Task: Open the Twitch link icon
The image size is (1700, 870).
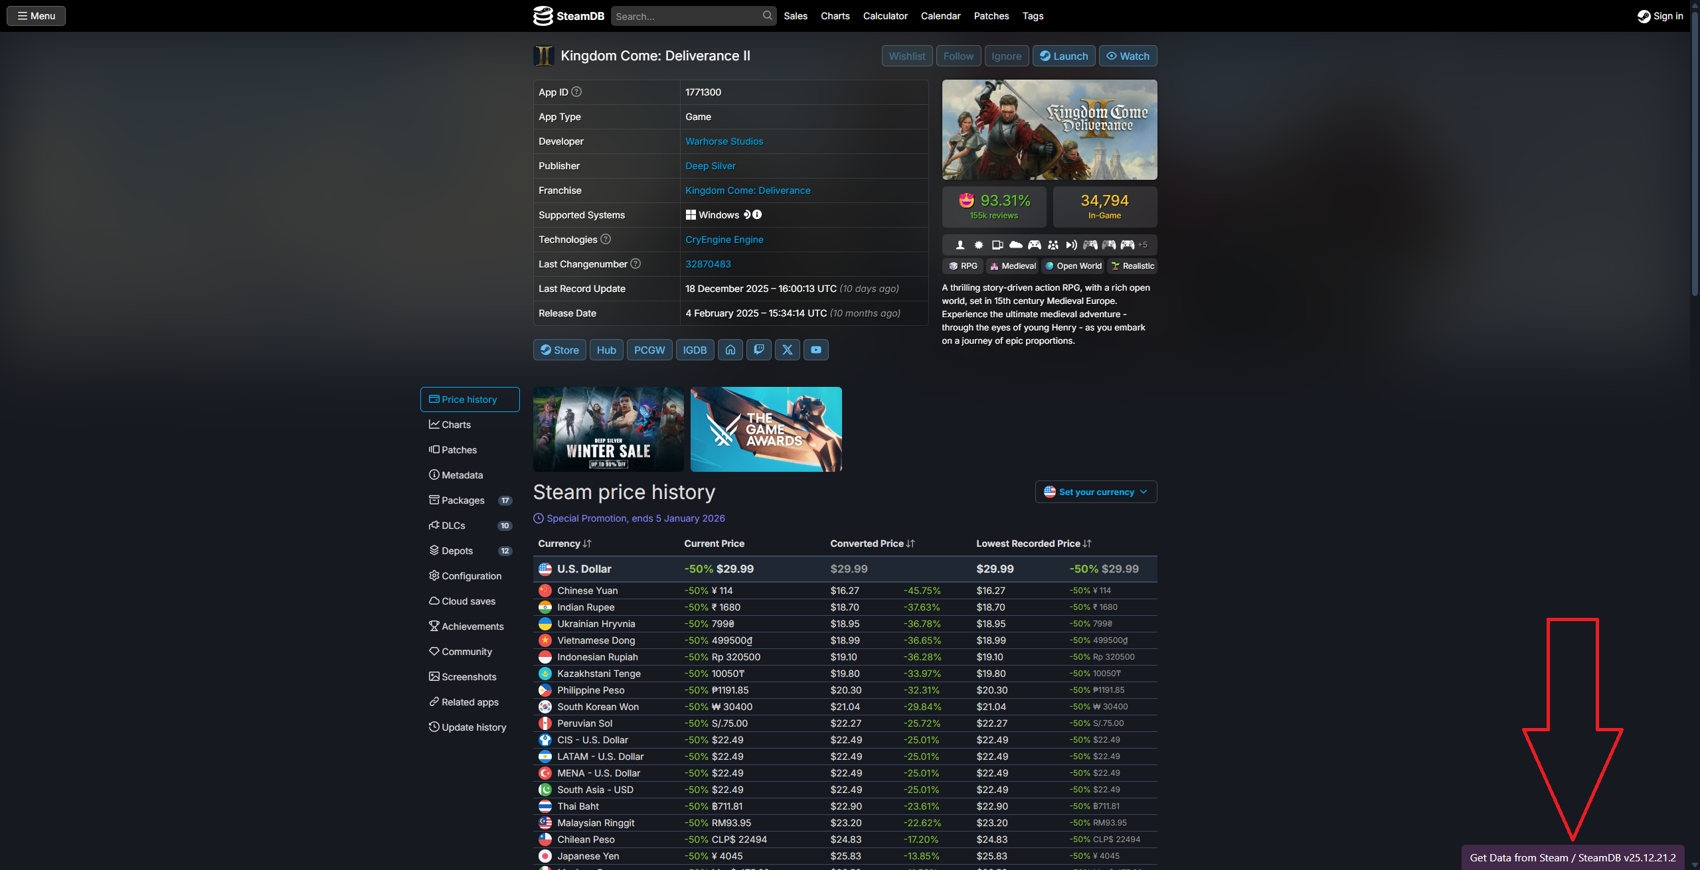Action: click(758, 350)
